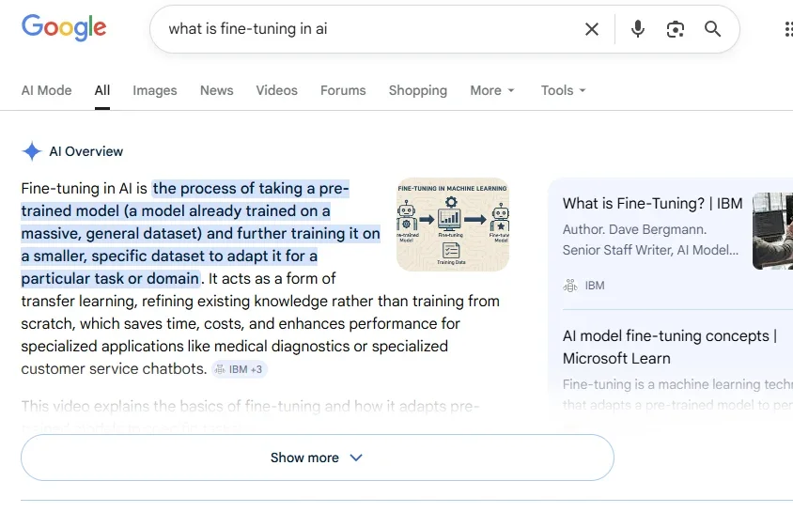
Task: Open the Shopping tab
Action: (418, 90)
